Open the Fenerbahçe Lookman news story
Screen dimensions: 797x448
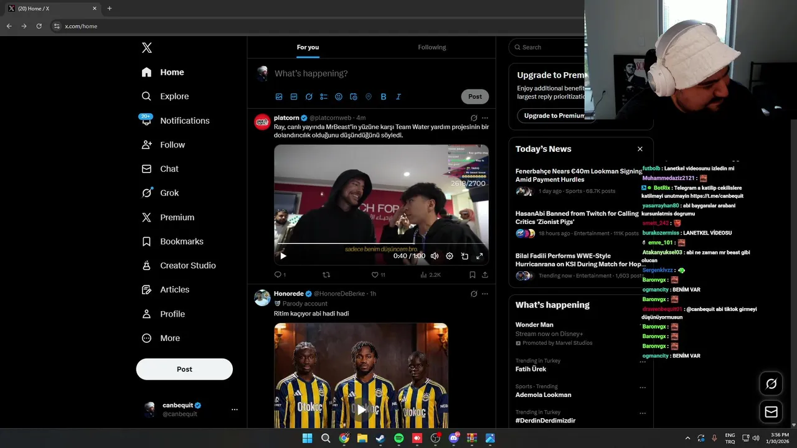pos(579,175)
